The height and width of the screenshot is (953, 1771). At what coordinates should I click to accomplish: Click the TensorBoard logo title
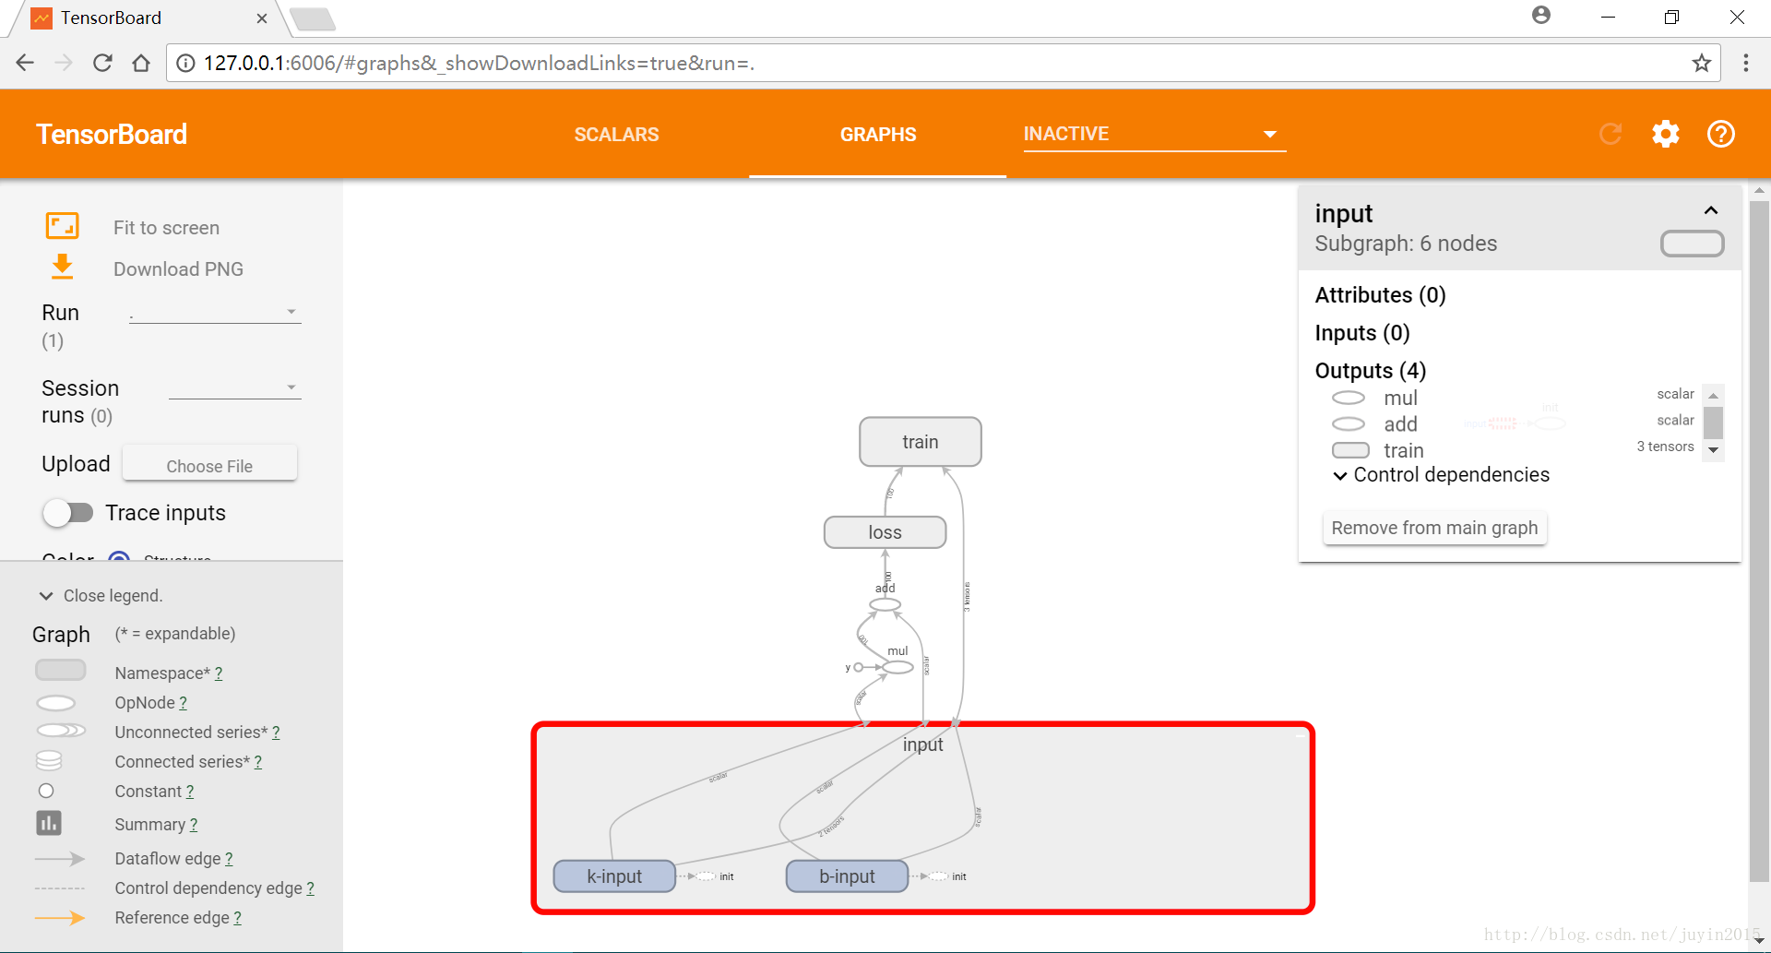(x=112, y=135)
